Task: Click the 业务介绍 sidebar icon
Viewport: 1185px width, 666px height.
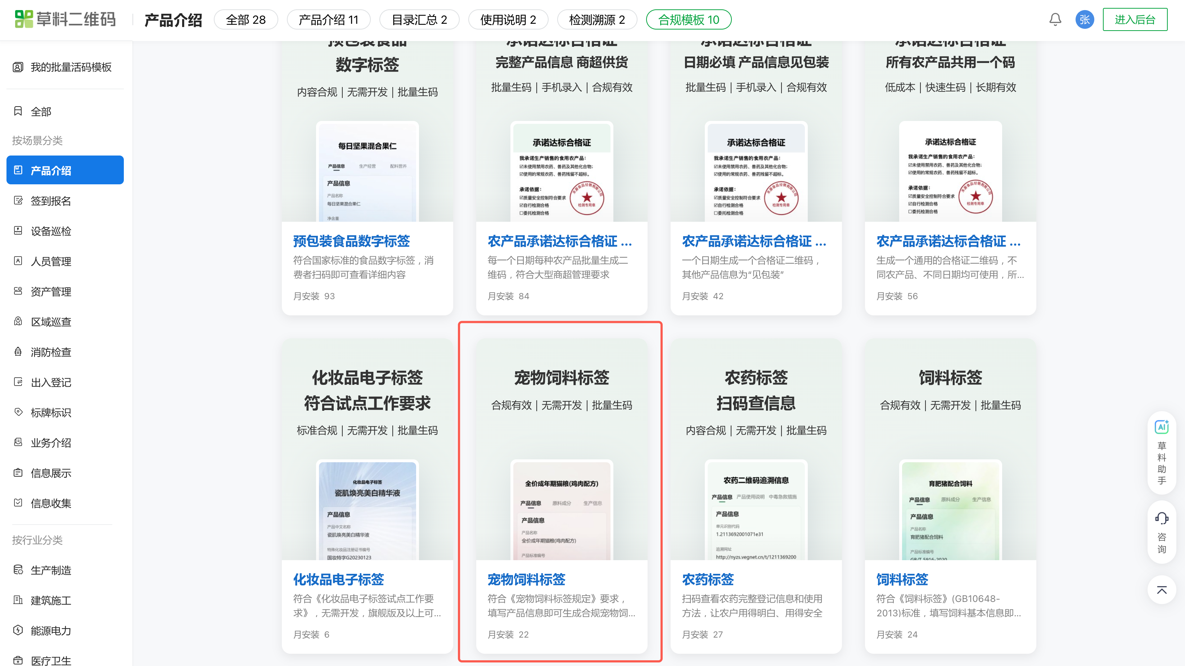Action: pyautogui.click(x=18, y=442)
